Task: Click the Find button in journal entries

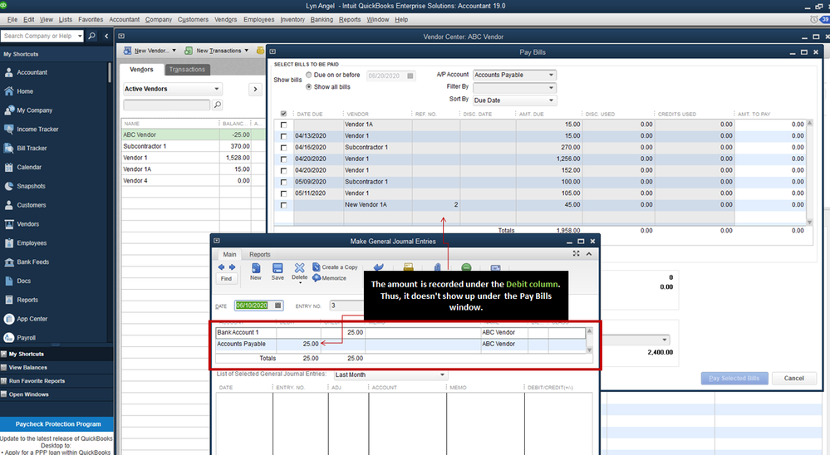Action: pos(226,279)
